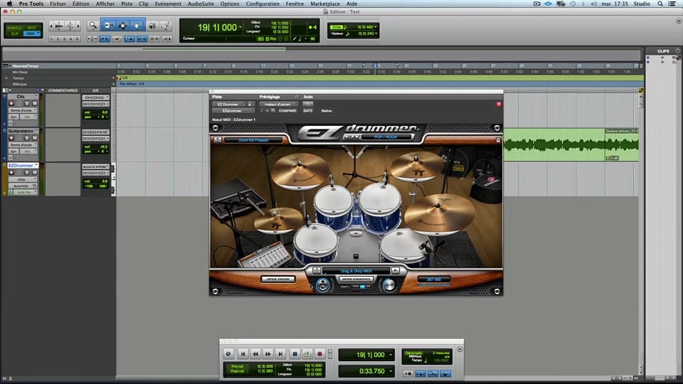
Task: Enable Slip edit mode
Action: point(14,33)
